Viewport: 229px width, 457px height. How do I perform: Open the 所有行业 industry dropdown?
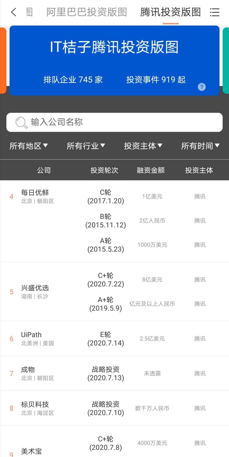pyautogui.click(x=86, y=146)
